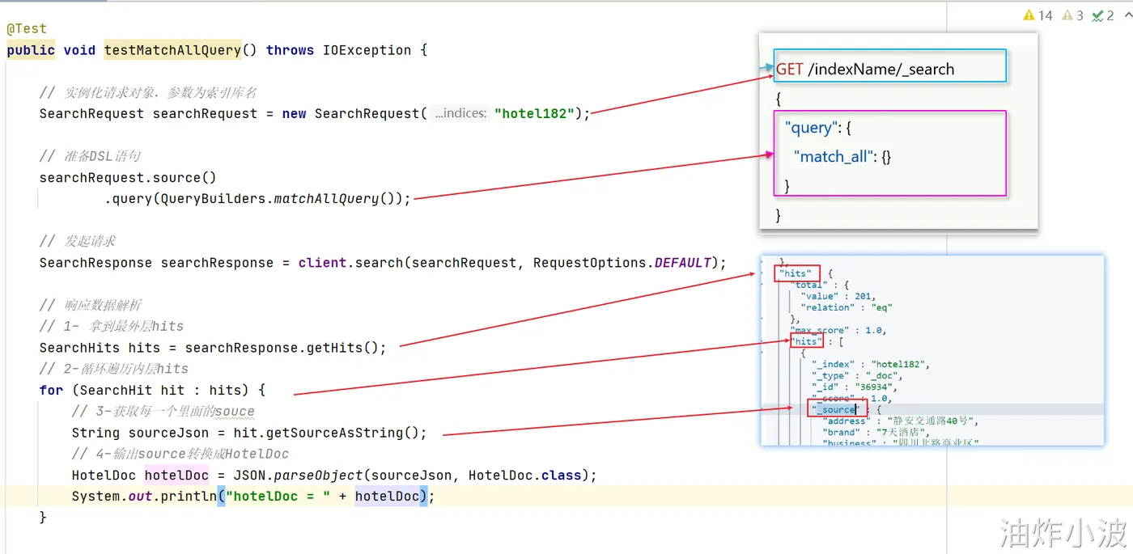Click the @Test annotation
Image resolution: width=1133 pixels, height=554 pixels.
(27, 29)
